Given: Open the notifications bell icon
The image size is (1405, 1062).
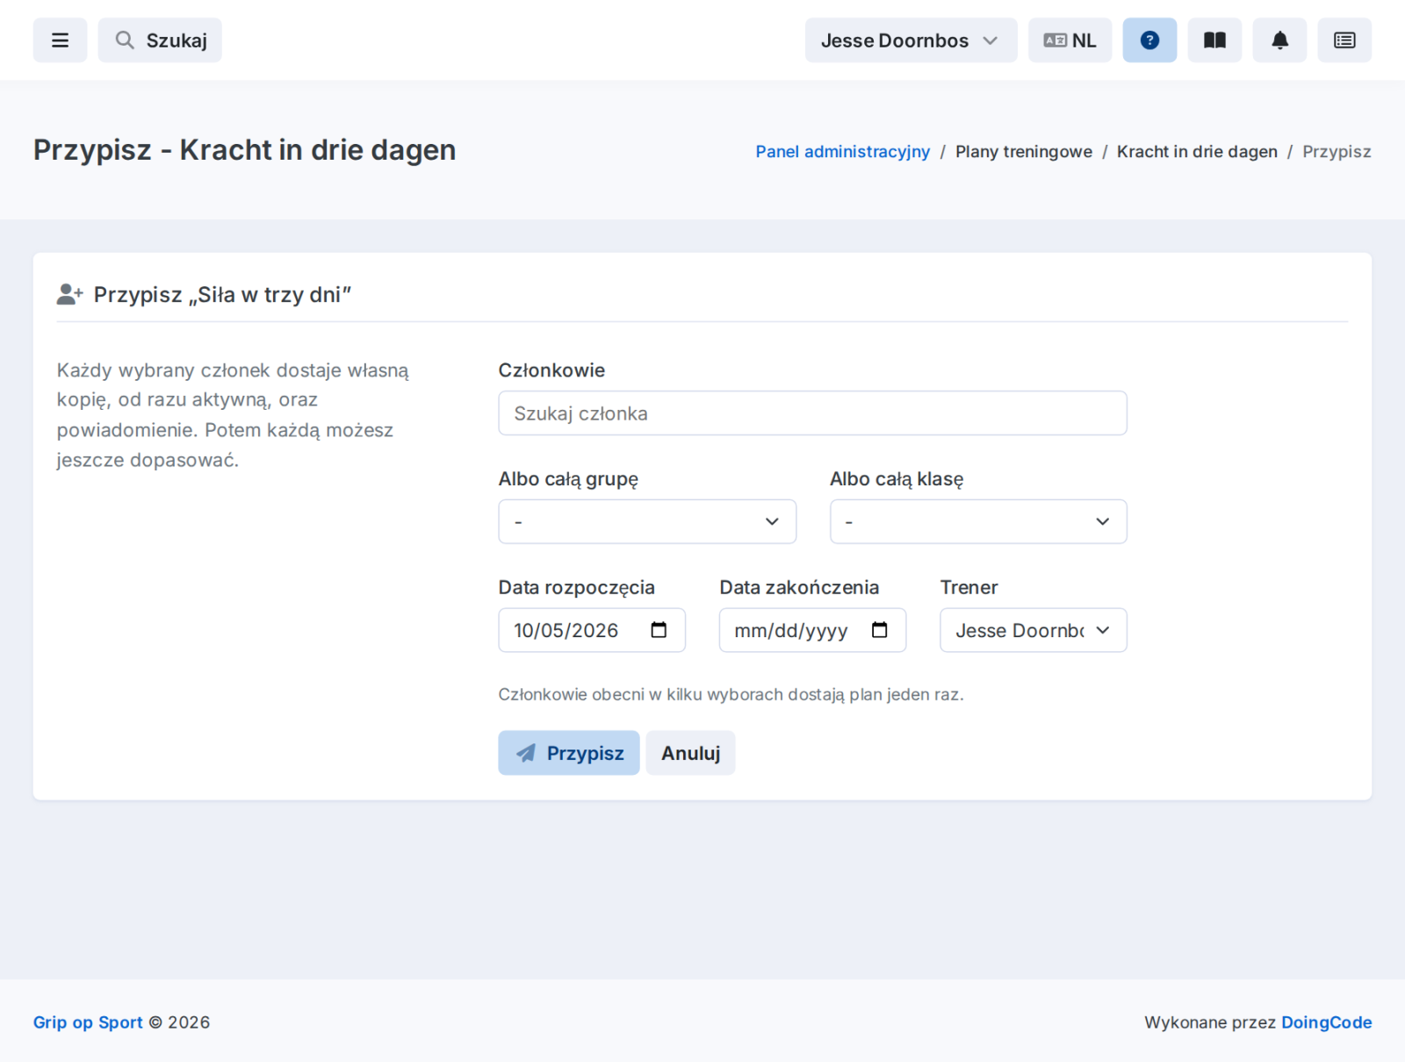Looking at the screenshot, I should pos(1279,40).
